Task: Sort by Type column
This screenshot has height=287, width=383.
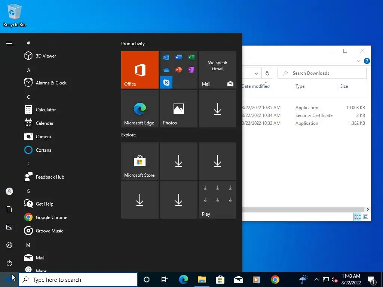Action: tap(315, 86)
